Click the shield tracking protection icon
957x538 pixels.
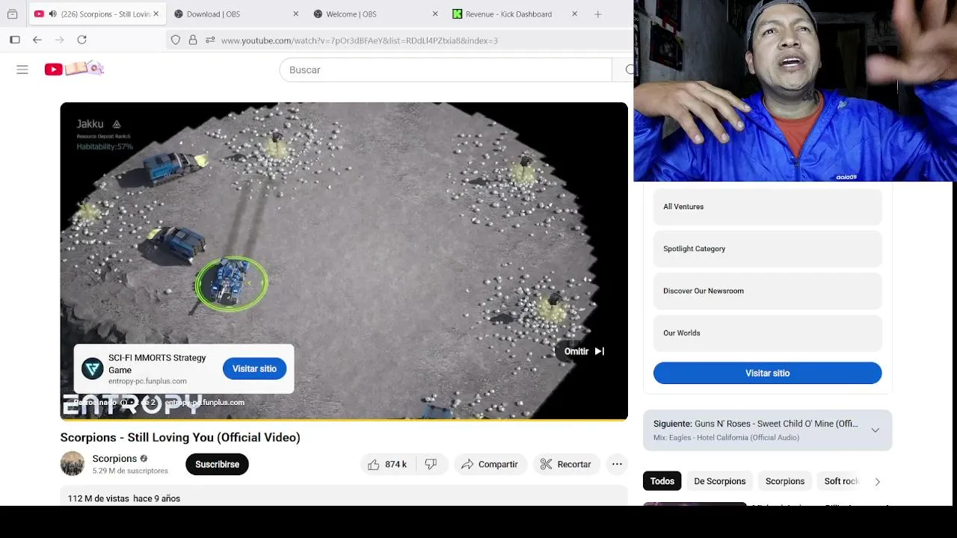(x=176, y=40)
